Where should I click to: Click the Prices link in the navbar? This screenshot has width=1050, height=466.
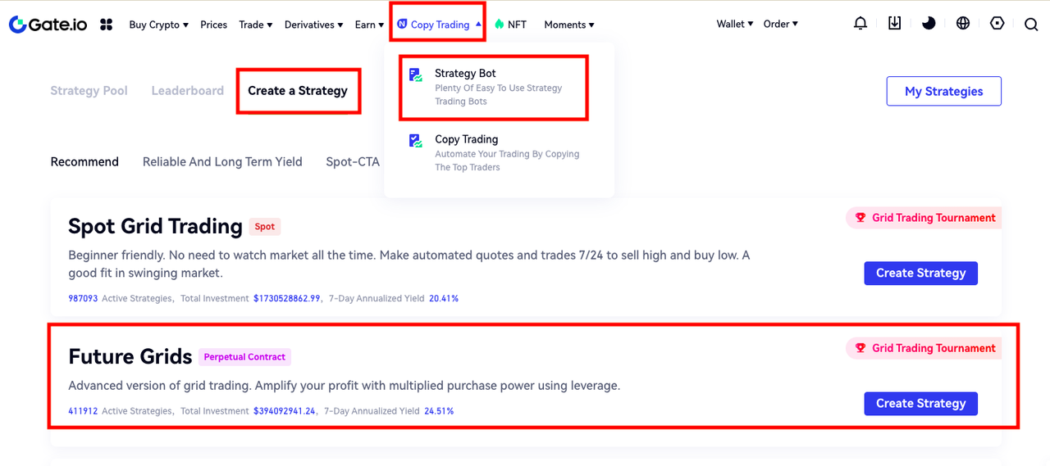pyautogui.click(x=213, y=25)
